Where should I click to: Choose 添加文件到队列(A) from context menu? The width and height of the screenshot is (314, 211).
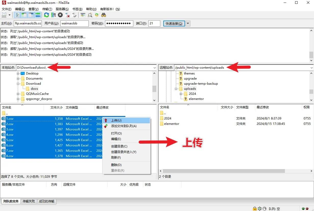pos(126,126)
